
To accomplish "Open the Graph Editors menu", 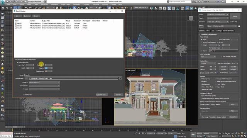I will click(x=66, y=5).
